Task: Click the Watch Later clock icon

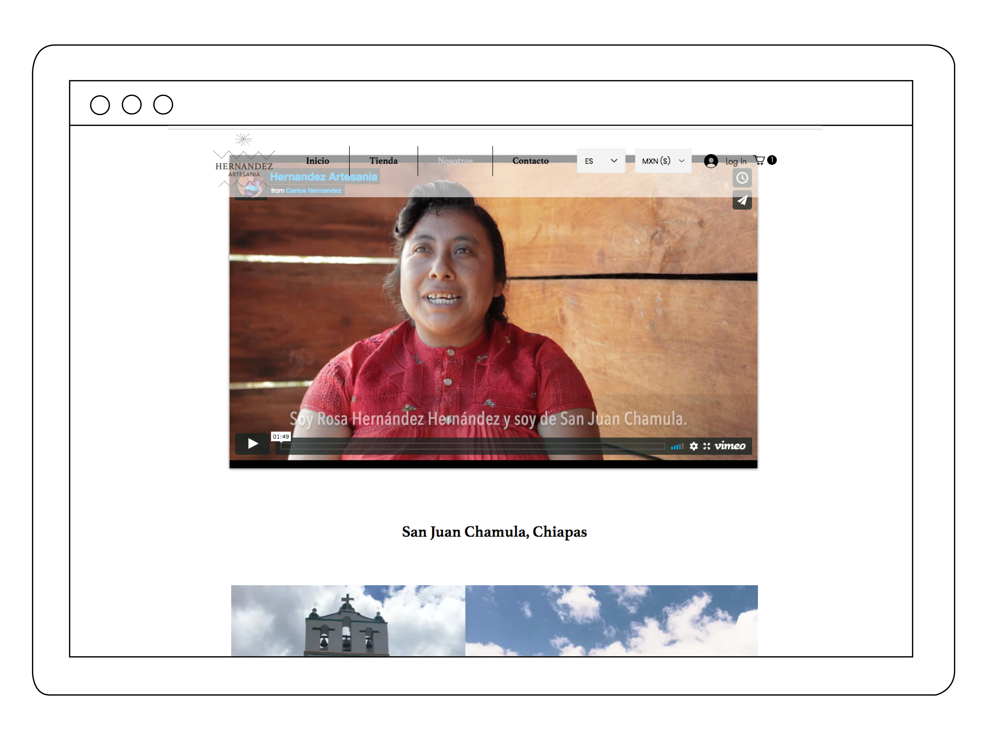Action: coord(742,178)
